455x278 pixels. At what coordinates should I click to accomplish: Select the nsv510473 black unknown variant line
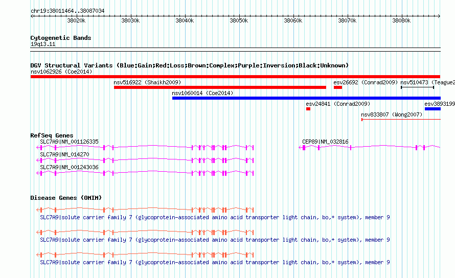click(x=417, y=87)
